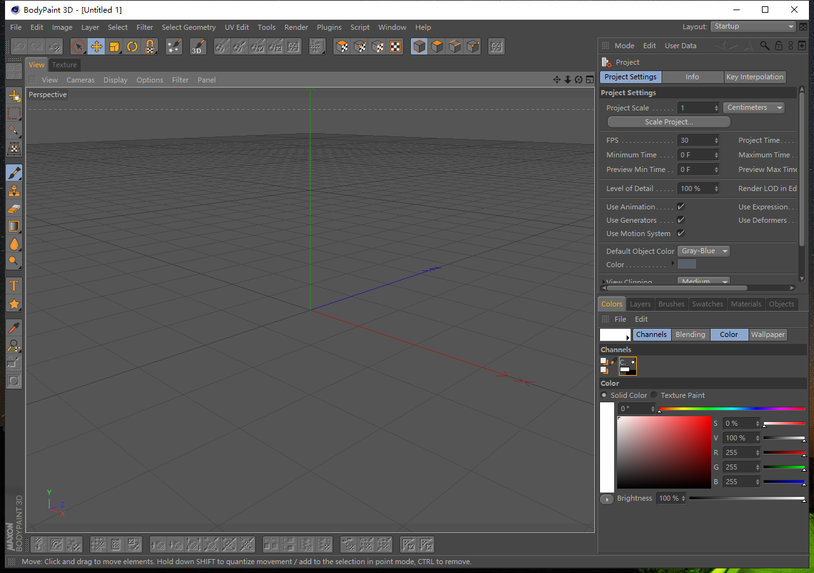The width and height of the screenshot is (814, 573).
Task: Click the magnifier search icon in attributes panel
Action: point(764,46)
